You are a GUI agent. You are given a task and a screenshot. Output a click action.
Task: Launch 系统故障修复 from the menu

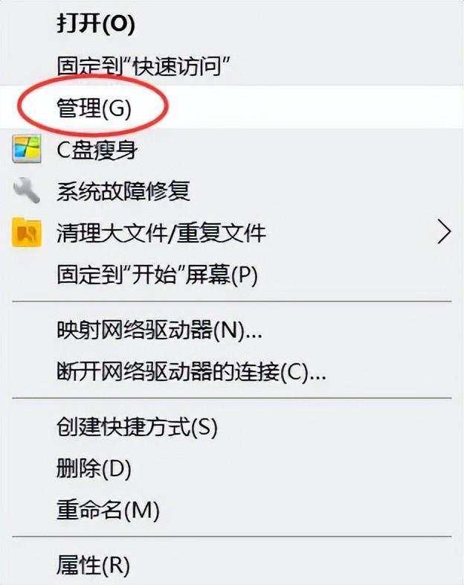(232, 191)
